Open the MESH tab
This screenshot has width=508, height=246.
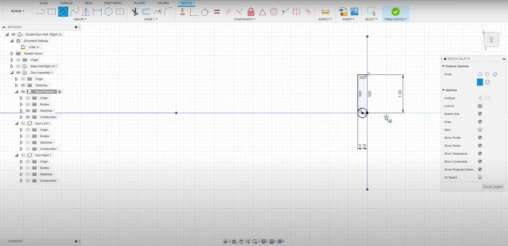coord(89,3)
